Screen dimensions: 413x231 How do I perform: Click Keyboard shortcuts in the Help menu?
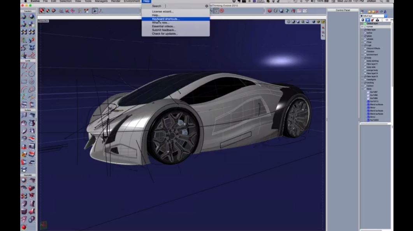[166, 19]
